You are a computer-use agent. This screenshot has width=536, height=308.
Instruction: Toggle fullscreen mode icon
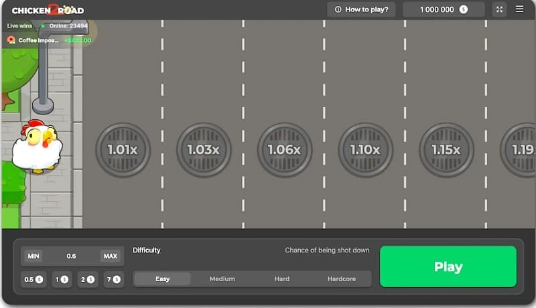point(500,9)
